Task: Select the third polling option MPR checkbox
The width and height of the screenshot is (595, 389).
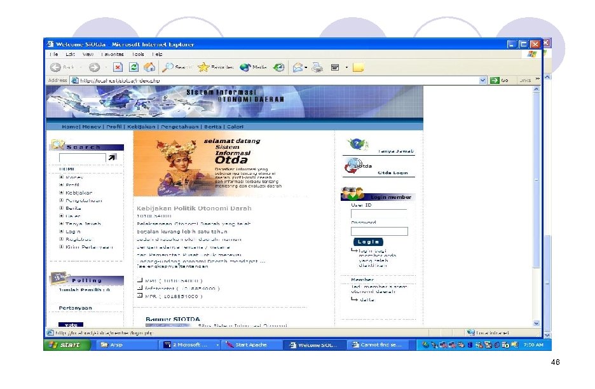Action: [140, 296]
